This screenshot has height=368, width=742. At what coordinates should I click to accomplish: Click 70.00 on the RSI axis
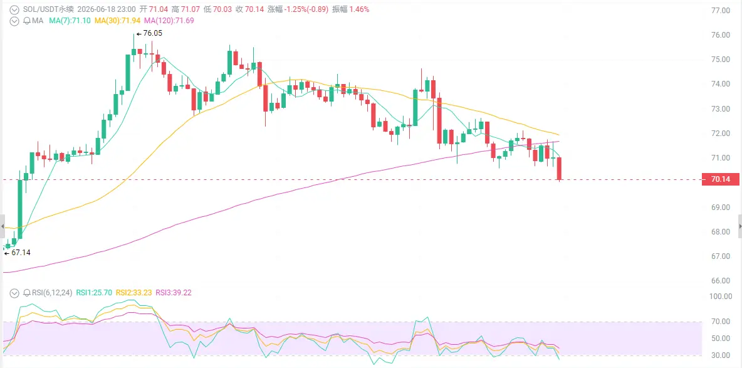(719, 321)
